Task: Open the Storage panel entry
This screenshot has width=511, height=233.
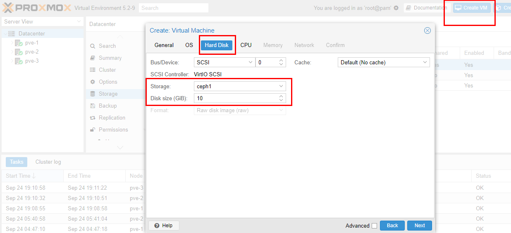Action: click(x=108, y=94)
